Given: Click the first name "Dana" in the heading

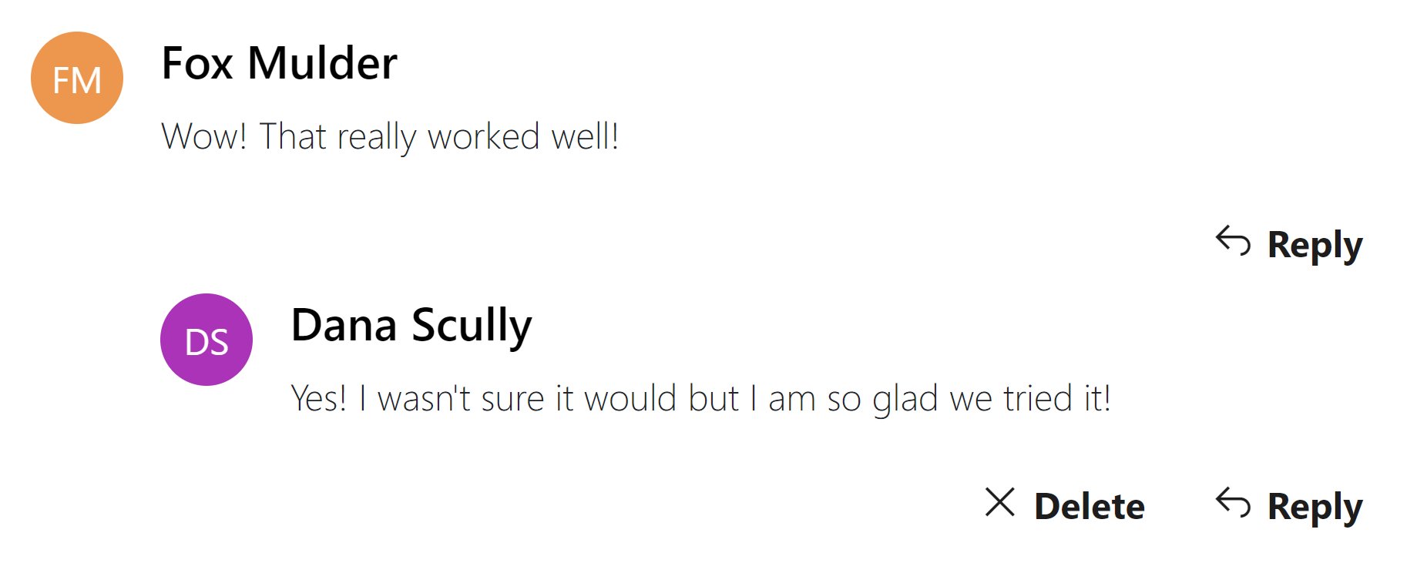Looking at the screenshot, I should coord(344,324).
